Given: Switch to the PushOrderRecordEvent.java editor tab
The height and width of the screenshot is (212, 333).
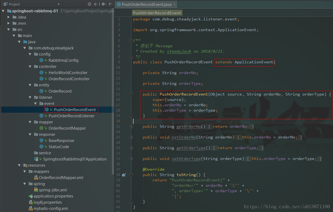Looking at the screenshot, I should pos(146,5).
